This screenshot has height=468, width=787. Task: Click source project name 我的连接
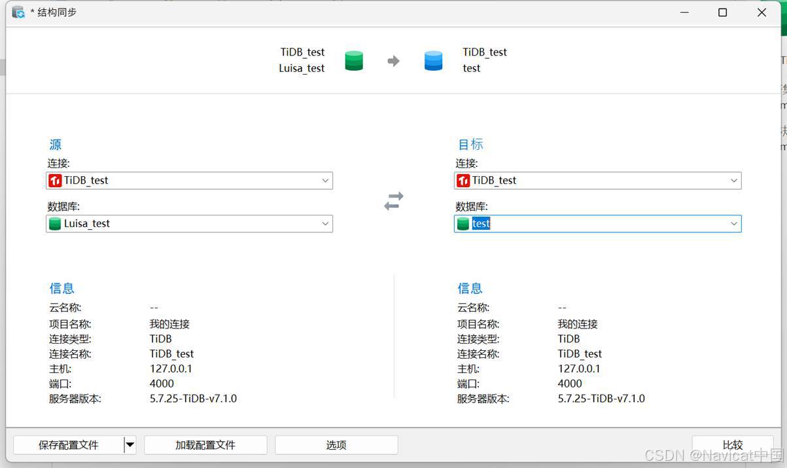(x=169, y=324)
